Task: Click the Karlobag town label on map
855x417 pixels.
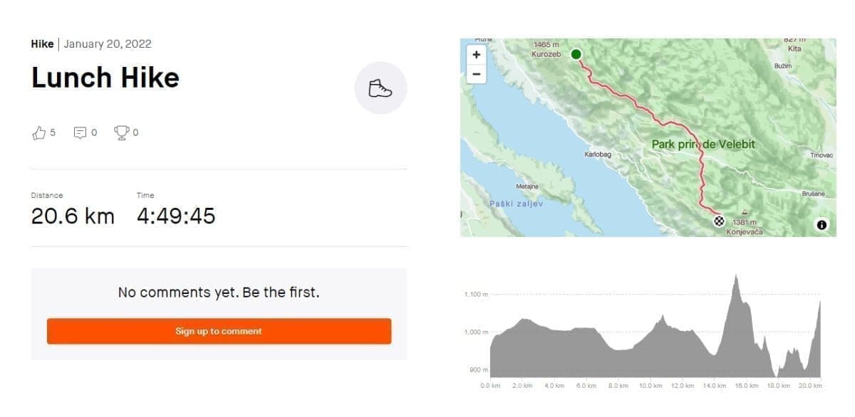Action: (x=597, y=154)
